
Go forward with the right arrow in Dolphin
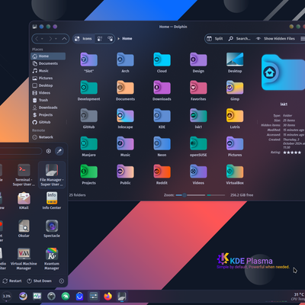[50, 39]
